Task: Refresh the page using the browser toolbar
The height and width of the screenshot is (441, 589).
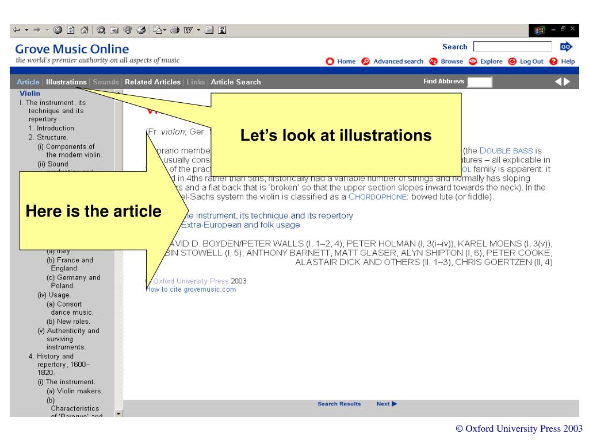Action: click(71, 30)
